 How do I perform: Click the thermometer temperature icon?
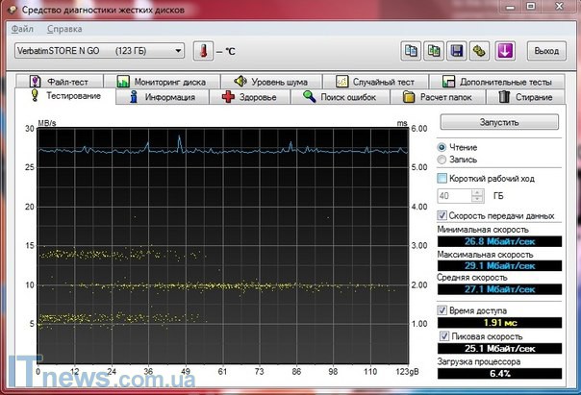click(x=202, y=50)
